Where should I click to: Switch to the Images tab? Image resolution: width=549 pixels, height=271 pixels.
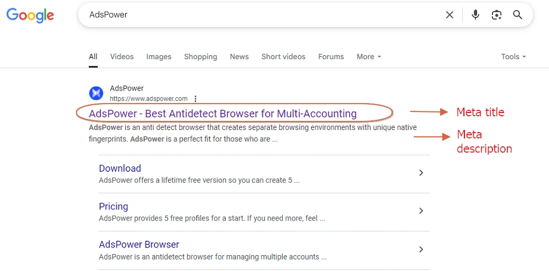(x=159, y=57)
